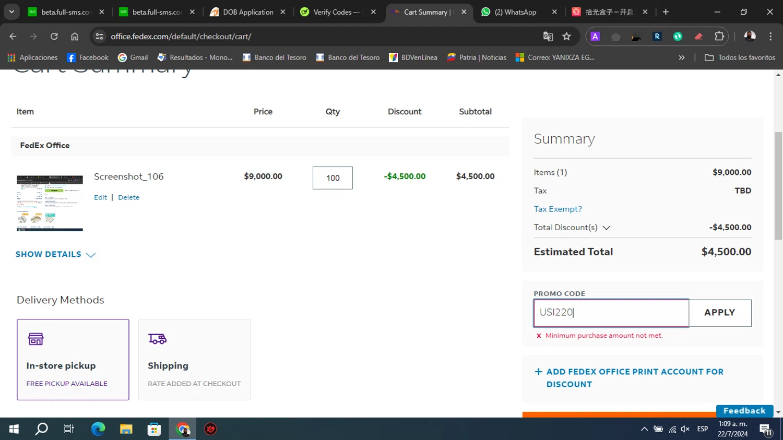Open Microsoft Store from taskbar

(x=154, y=429)
